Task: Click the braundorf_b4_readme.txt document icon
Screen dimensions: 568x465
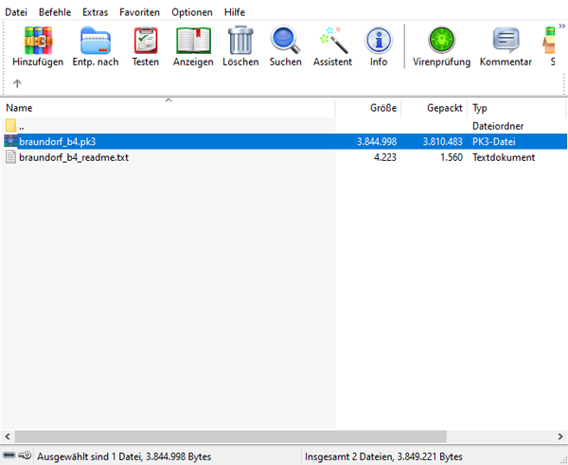Action: tap(10, 157)
